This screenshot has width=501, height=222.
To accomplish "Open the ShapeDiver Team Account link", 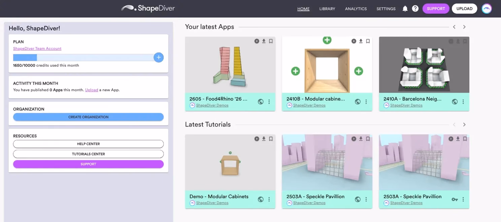I will tap(37, 48).
